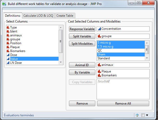Click the facultatif Copy Variables box
Screen dimensions: 158x120
point(123,89)
